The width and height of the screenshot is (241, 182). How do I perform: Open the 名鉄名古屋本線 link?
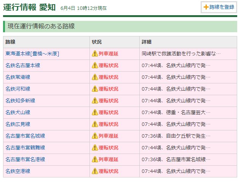(23, 66)
